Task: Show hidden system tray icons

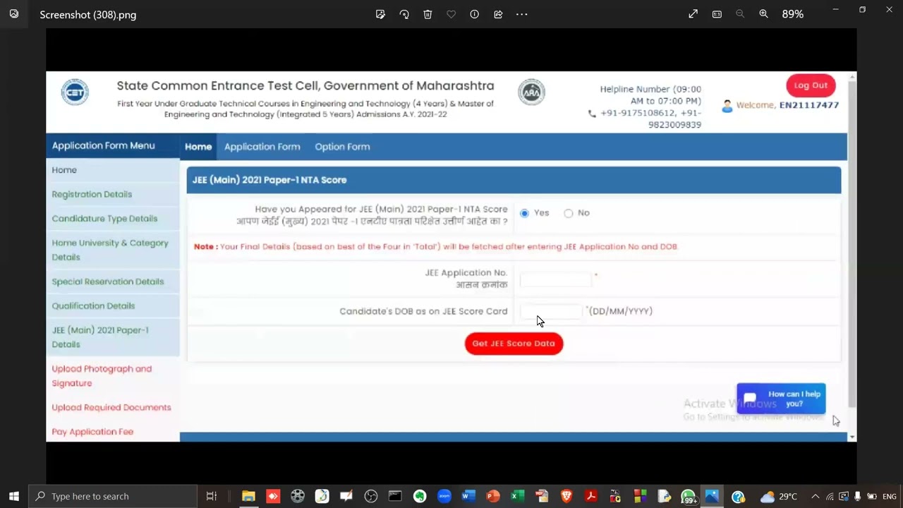Action: click(x=816, y=496)
